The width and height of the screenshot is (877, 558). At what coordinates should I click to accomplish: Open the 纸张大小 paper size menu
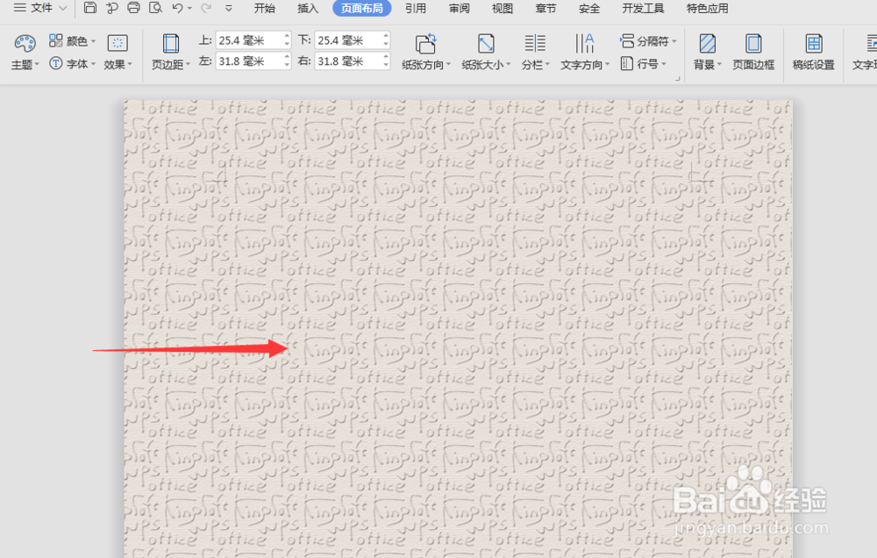tap(486, 53)
